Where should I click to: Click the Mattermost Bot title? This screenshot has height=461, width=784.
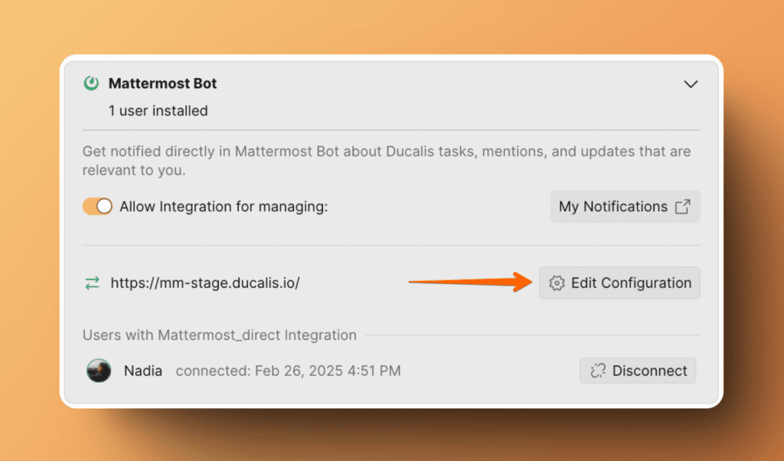pos(162,83)
